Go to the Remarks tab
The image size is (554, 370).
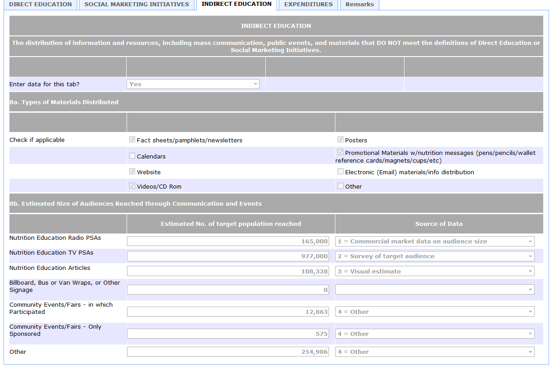[x=360, y=4]
